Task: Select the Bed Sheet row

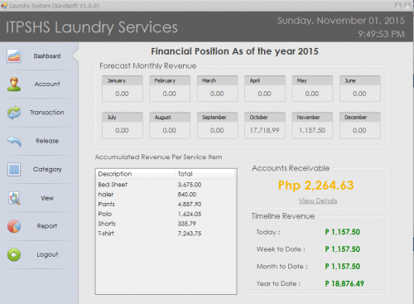Action: pos(166,185)
